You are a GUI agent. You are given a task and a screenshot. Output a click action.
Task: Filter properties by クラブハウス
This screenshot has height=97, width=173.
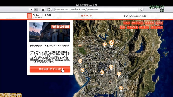coord(137,23)
